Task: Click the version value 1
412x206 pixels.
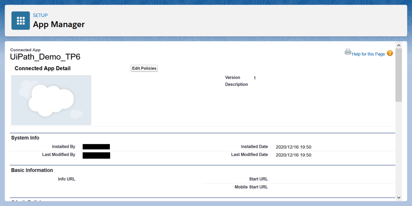Action: (255, 78)
